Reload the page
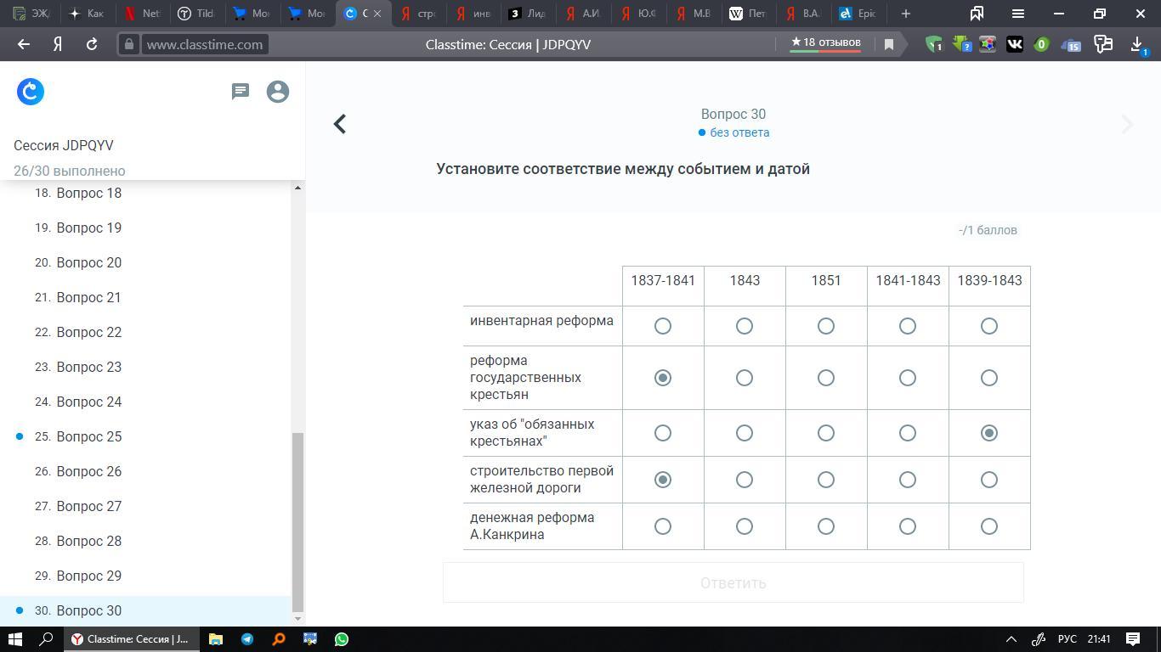Image resolution: width=1161 pixels, height=652 pixels. (92, 44)
